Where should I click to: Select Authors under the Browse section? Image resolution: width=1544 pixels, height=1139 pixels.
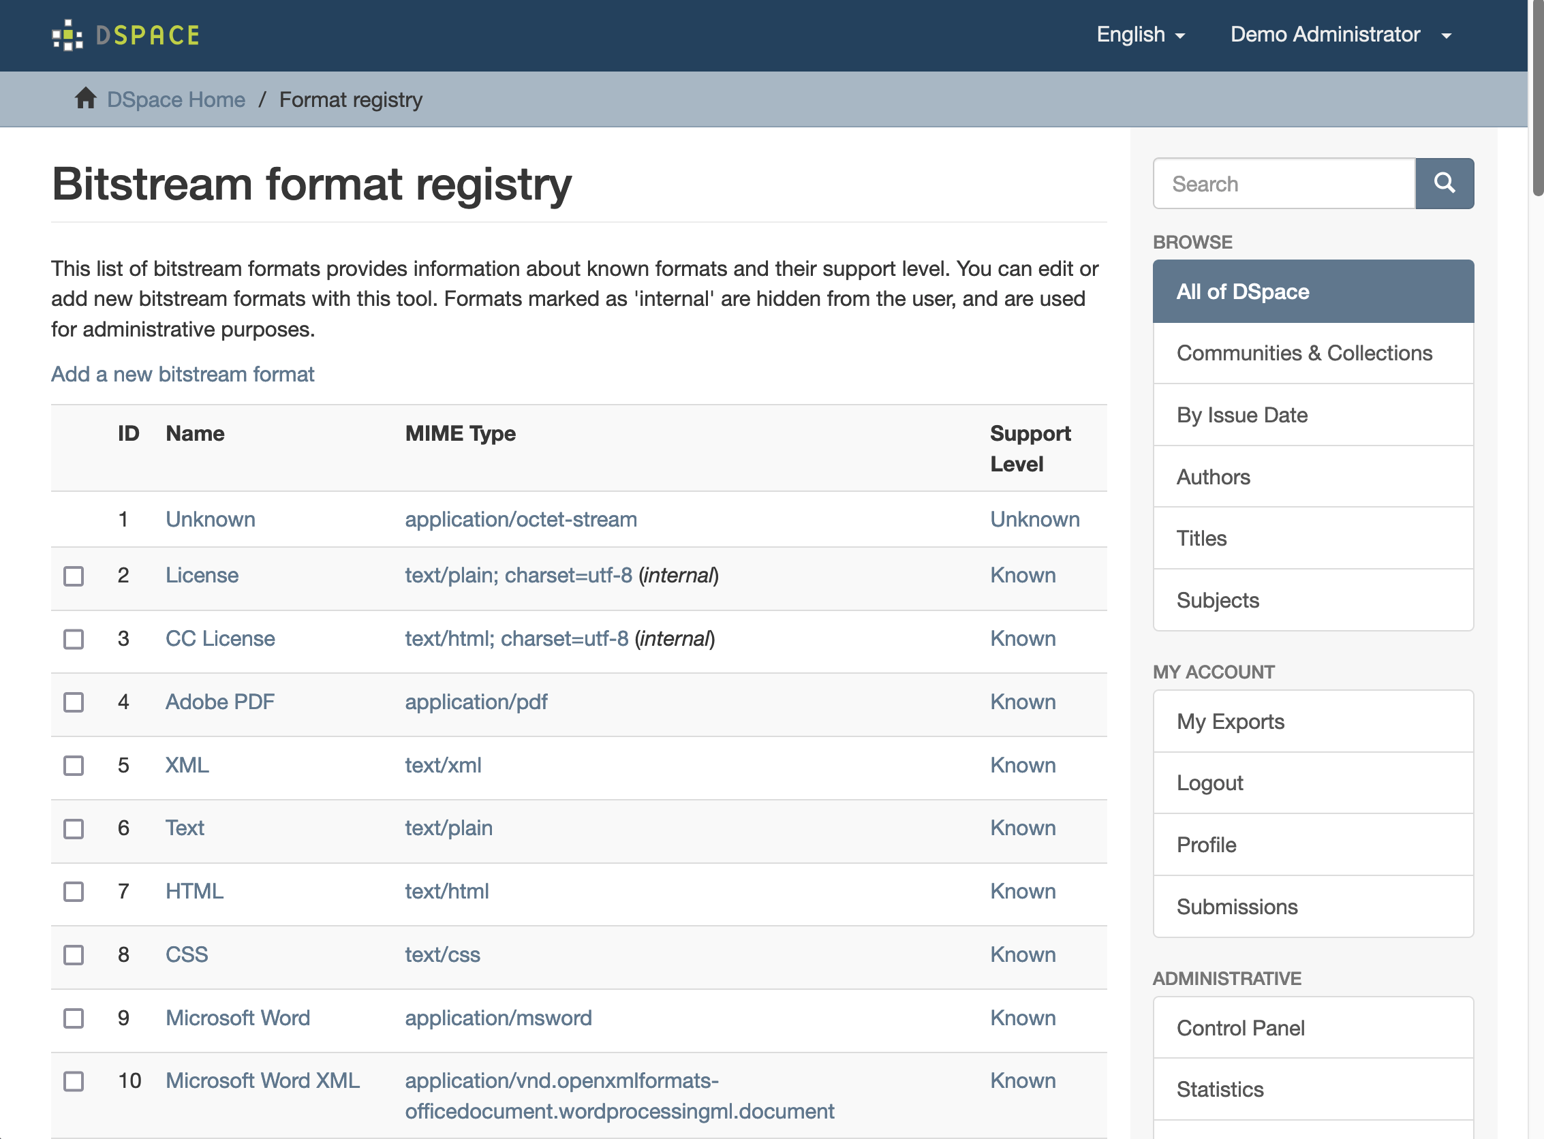point(1213,476)
